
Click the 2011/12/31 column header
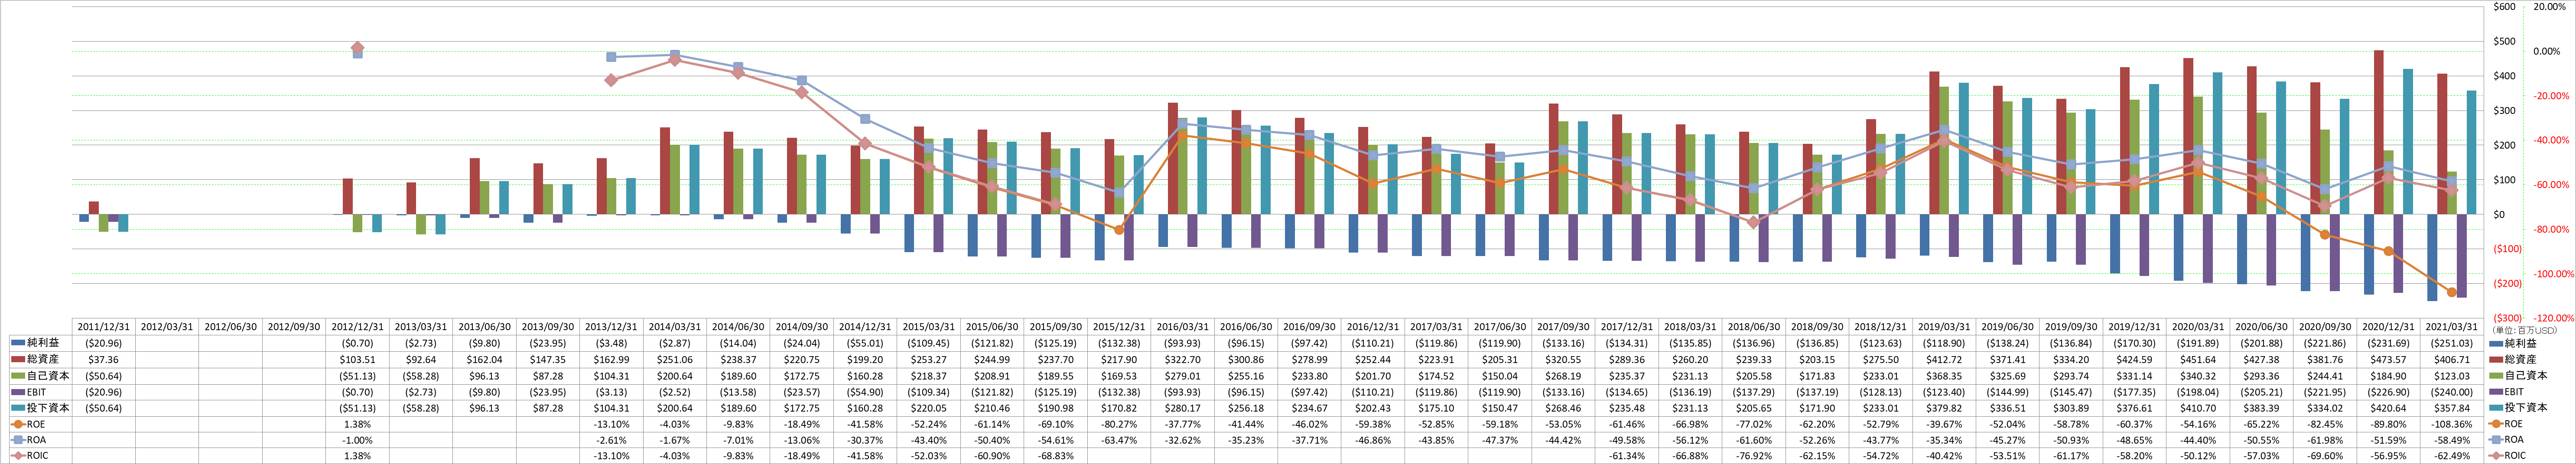click(104, 327)
